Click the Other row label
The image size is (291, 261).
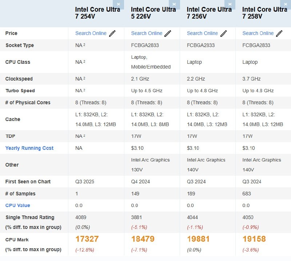(x=12, y=165)
